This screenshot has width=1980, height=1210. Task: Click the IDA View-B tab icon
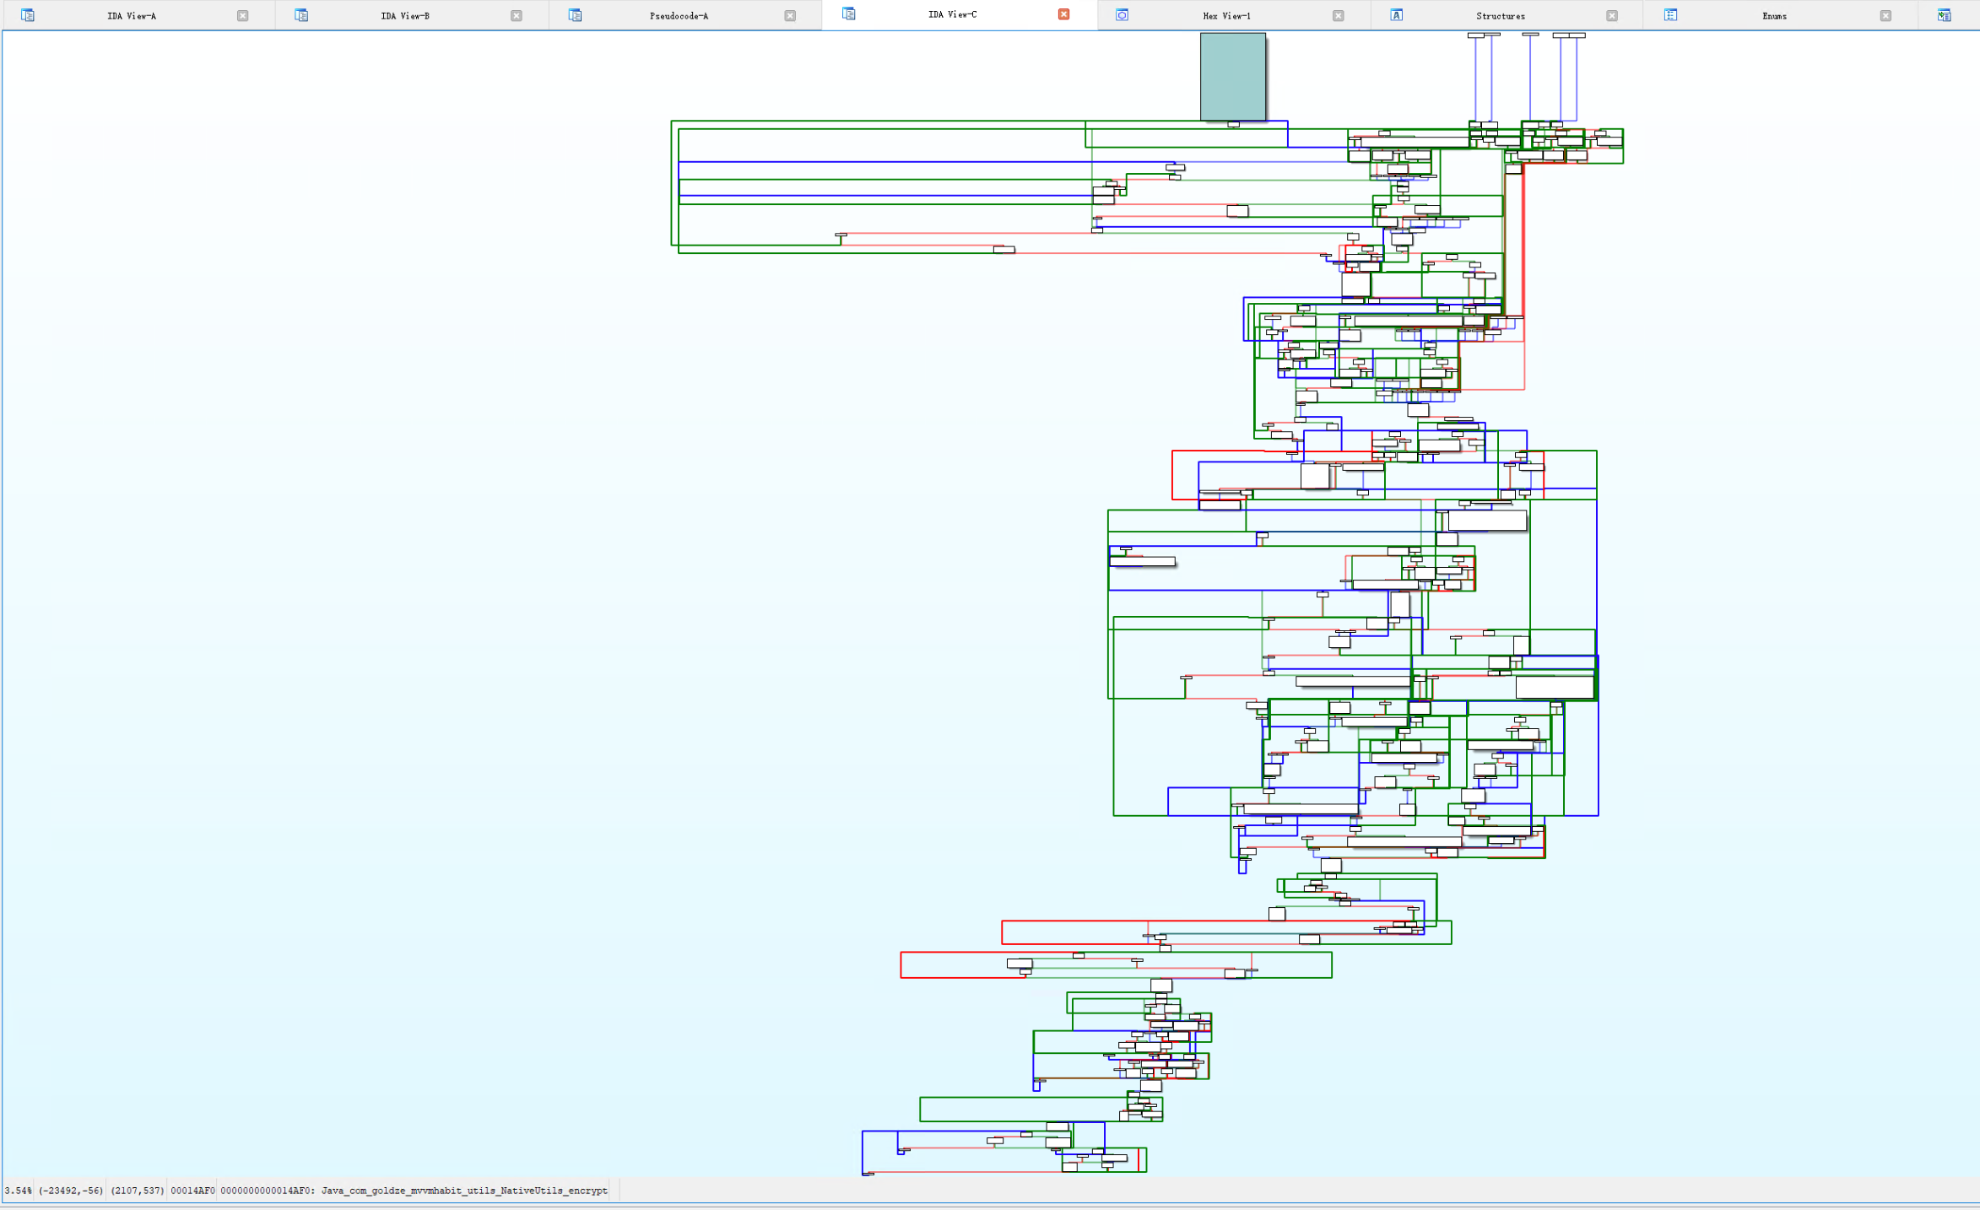[x=301, y=15]
